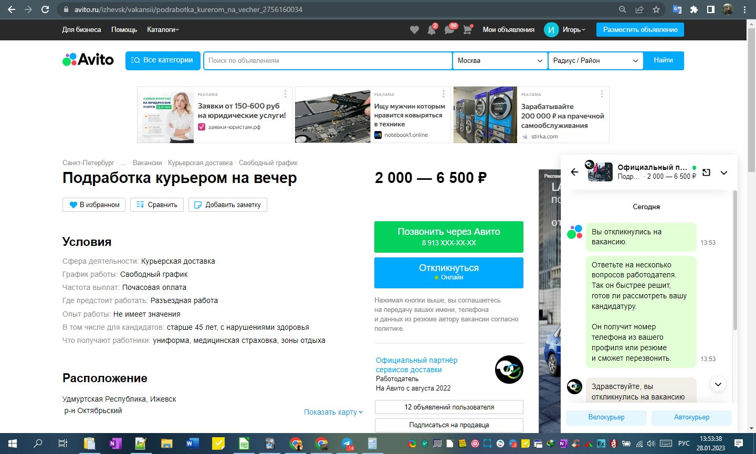Focus the Поиск по объявлениям search field
Image resolution: width=756 pixels, height=454 pixels.
pyautogui.click(x=328, y=60)
